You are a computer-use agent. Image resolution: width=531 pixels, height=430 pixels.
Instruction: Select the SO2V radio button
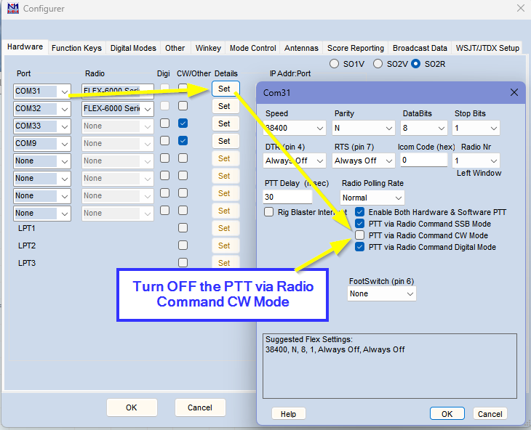point(378,64)
